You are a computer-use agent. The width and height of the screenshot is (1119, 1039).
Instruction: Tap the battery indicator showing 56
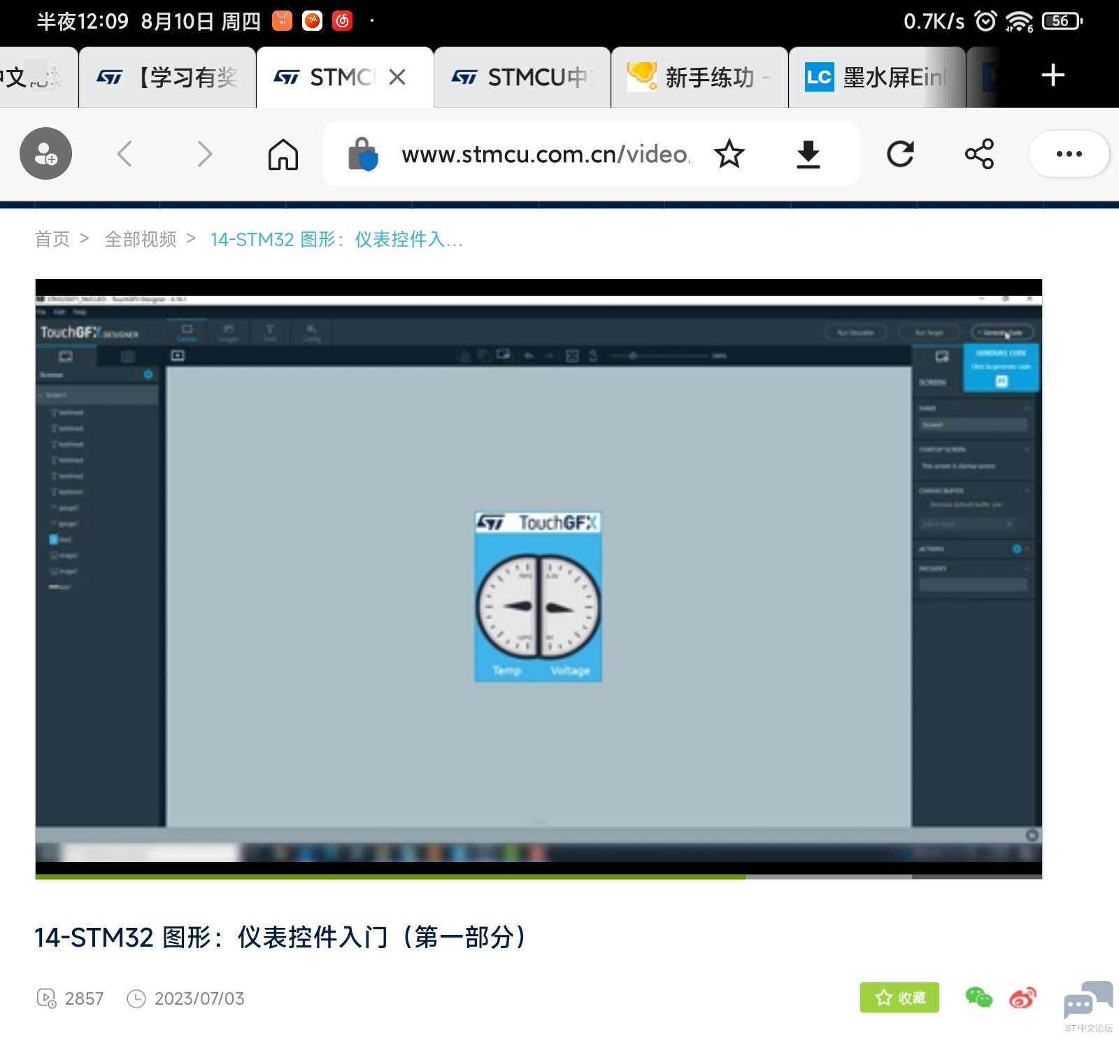click(1062, 21)
